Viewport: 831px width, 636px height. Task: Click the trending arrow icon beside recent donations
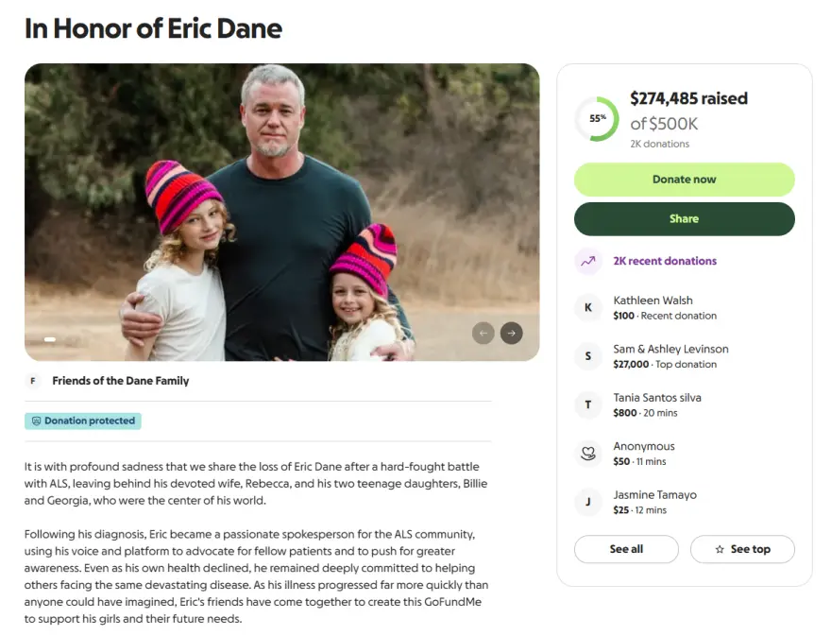pyautogui.click(x=588, y=261)
